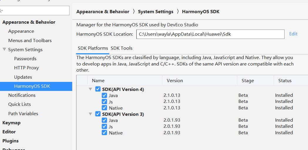Collapse the System Settings section arrow

(x=4, y=49)
